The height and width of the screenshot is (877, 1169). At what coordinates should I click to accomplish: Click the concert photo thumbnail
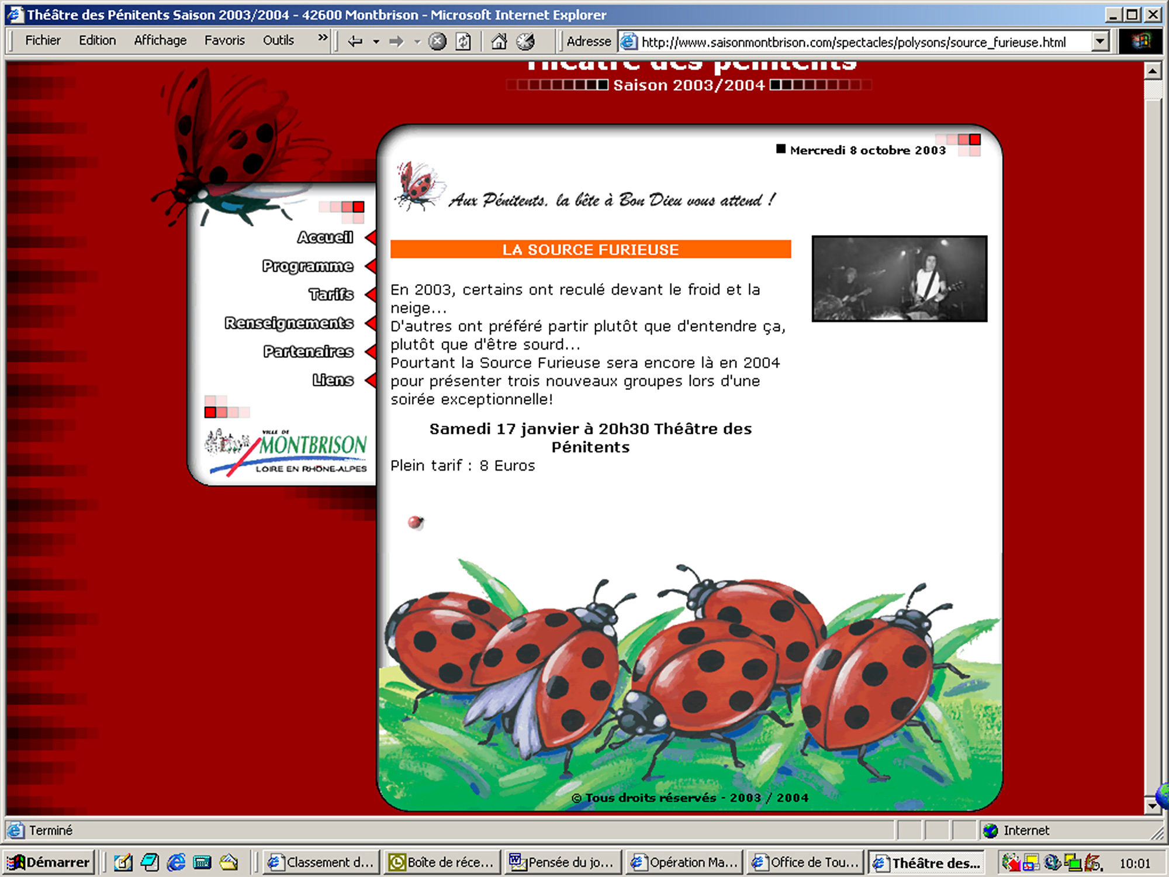899,279
